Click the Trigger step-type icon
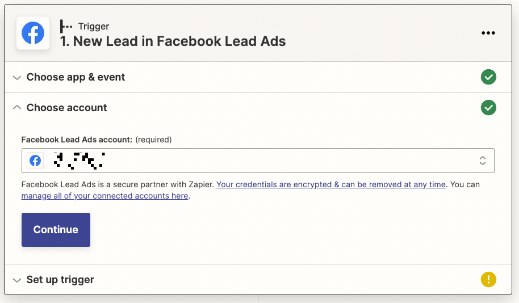The width and height of the screenshot is (519, 303). pos(66,26)
